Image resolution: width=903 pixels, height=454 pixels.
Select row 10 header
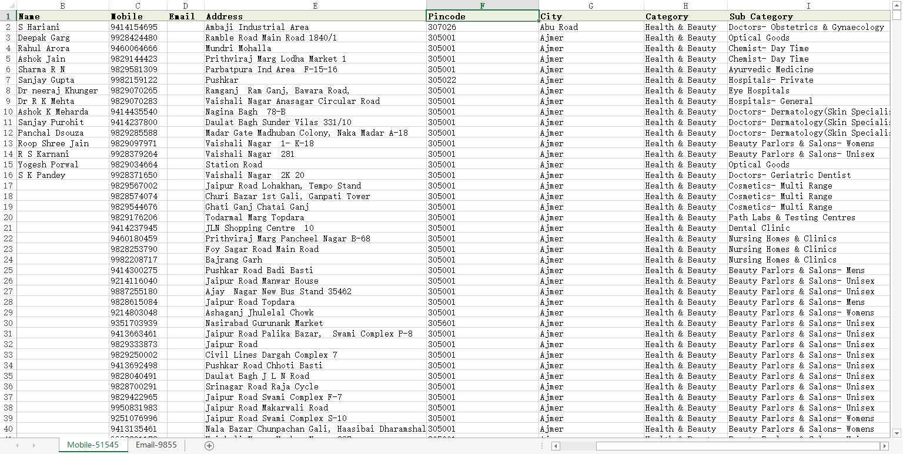coord(8,112)
